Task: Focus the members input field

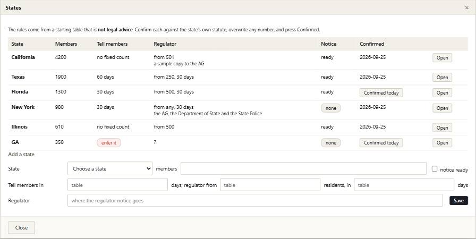Action: click(x=303, y=168)
